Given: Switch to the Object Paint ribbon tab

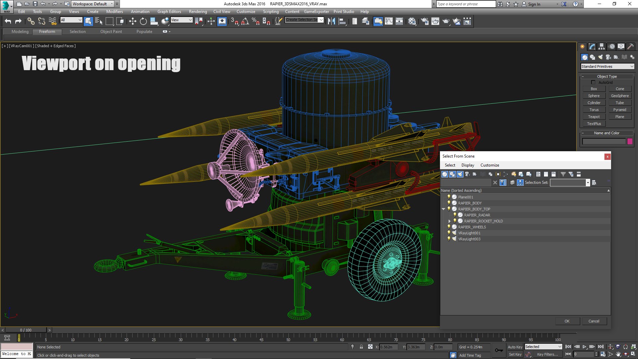Looking at the screenshot, I should coord(111,32).
